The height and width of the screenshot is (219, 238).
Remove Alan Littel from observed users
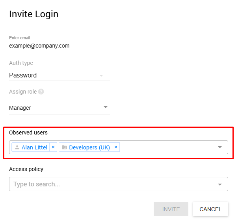point(53,147)
